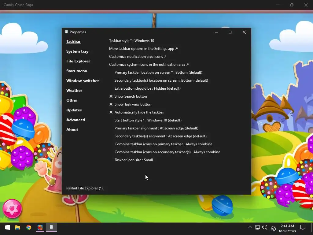Click the pink gear settings button in Candy Crush

(12, 209)
